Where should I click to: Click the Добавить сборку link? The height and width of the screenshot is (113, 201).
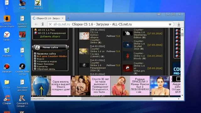coord(50,36)
